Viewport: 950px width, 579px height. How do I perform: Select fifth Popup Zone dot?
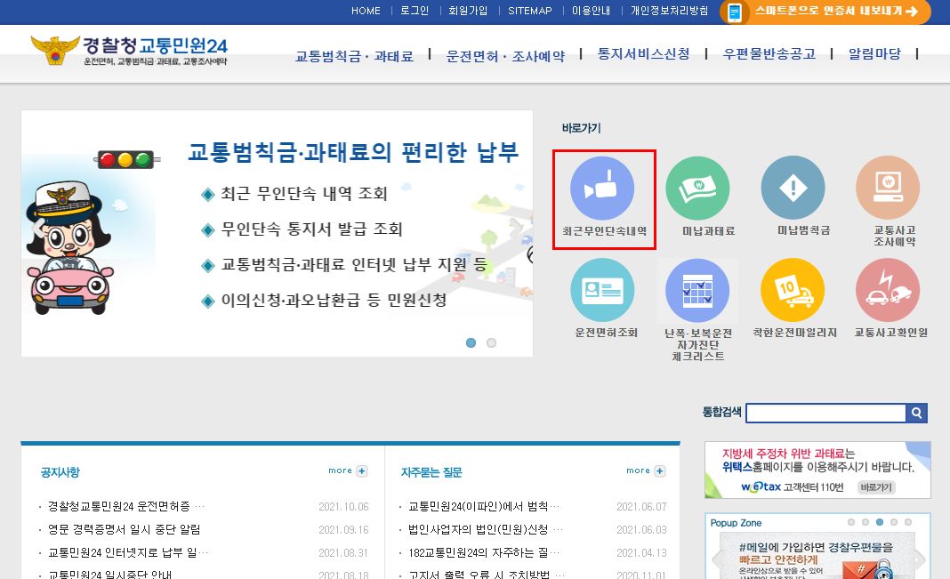[x=907, y=522]
